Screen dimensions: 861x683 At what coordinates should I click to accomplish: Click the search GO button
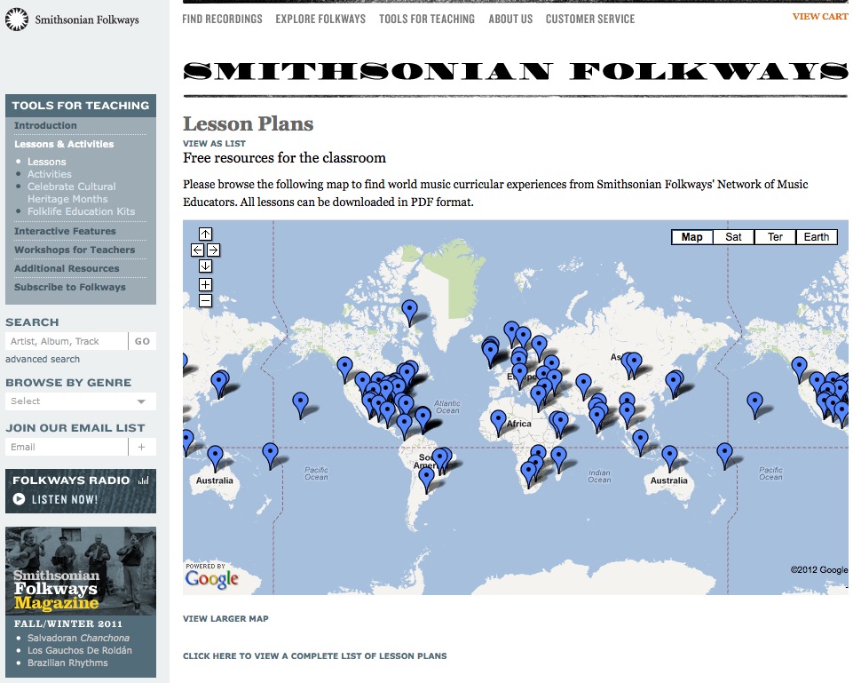142,341
